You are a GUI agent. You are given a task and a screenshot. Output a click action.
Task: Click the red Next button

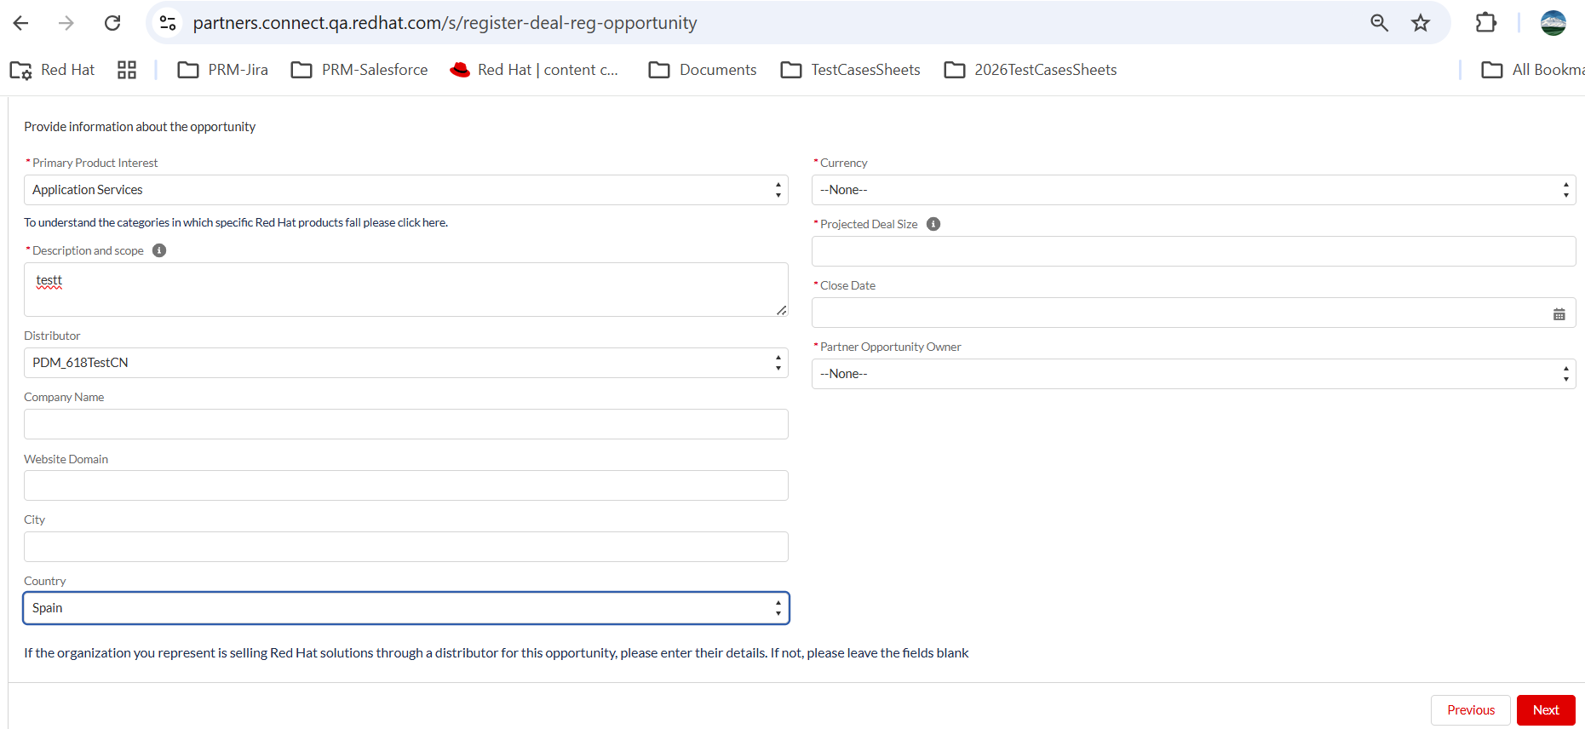coord(1545,710)
